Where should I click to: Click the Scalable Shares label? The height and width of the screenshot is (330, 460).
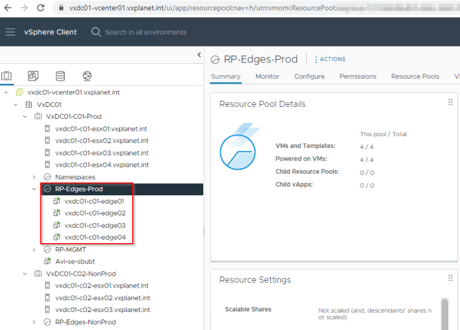pyautogui.click(x=248, y=309)
